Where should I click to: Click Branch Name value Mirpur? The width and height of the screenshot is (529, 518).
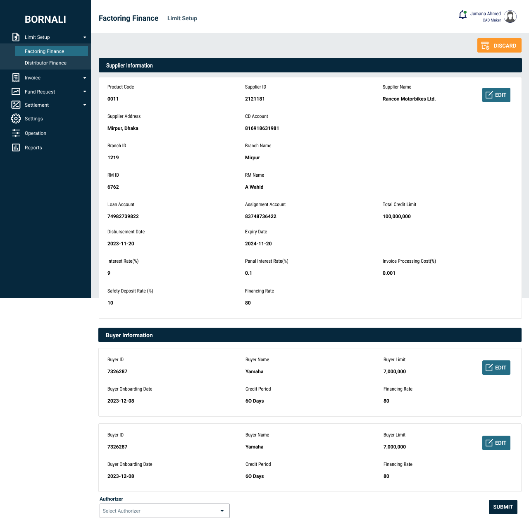pos(253,158)
